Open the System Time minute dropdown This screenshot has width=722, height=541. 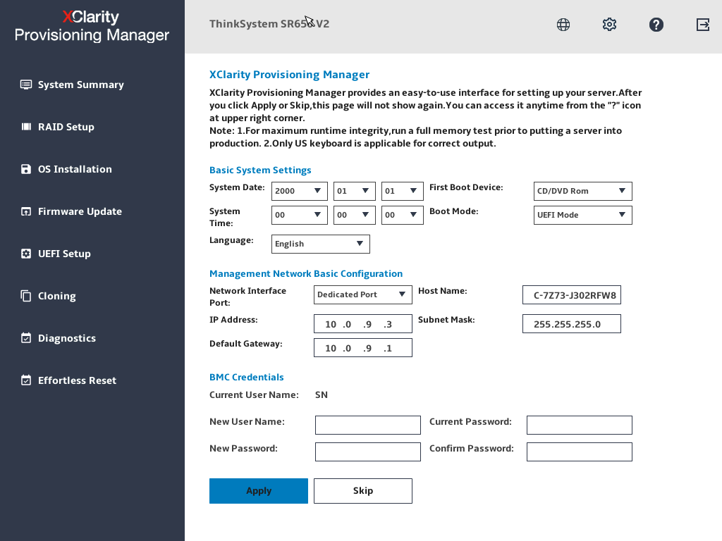[x=354, y=215]
